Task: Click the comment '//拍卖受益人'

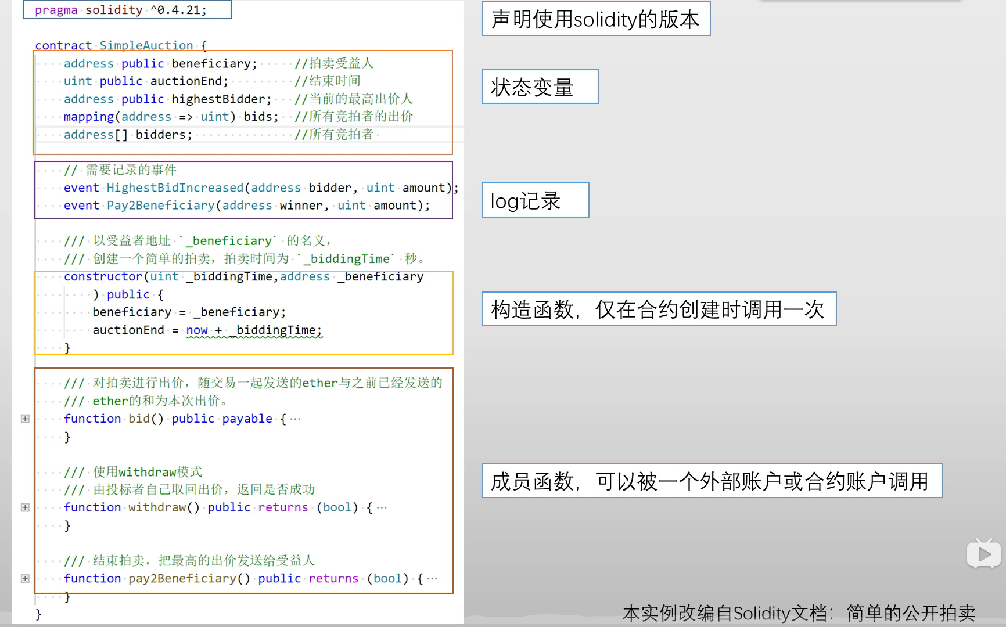Action: (x=334, y=63)
